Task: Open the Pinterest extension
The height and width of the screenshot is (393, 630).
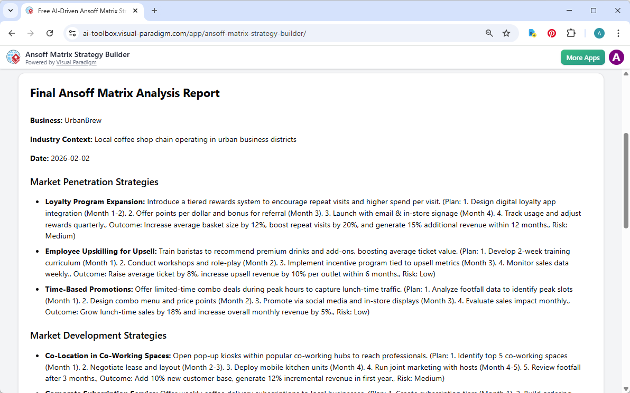Action: coord(551,33)
